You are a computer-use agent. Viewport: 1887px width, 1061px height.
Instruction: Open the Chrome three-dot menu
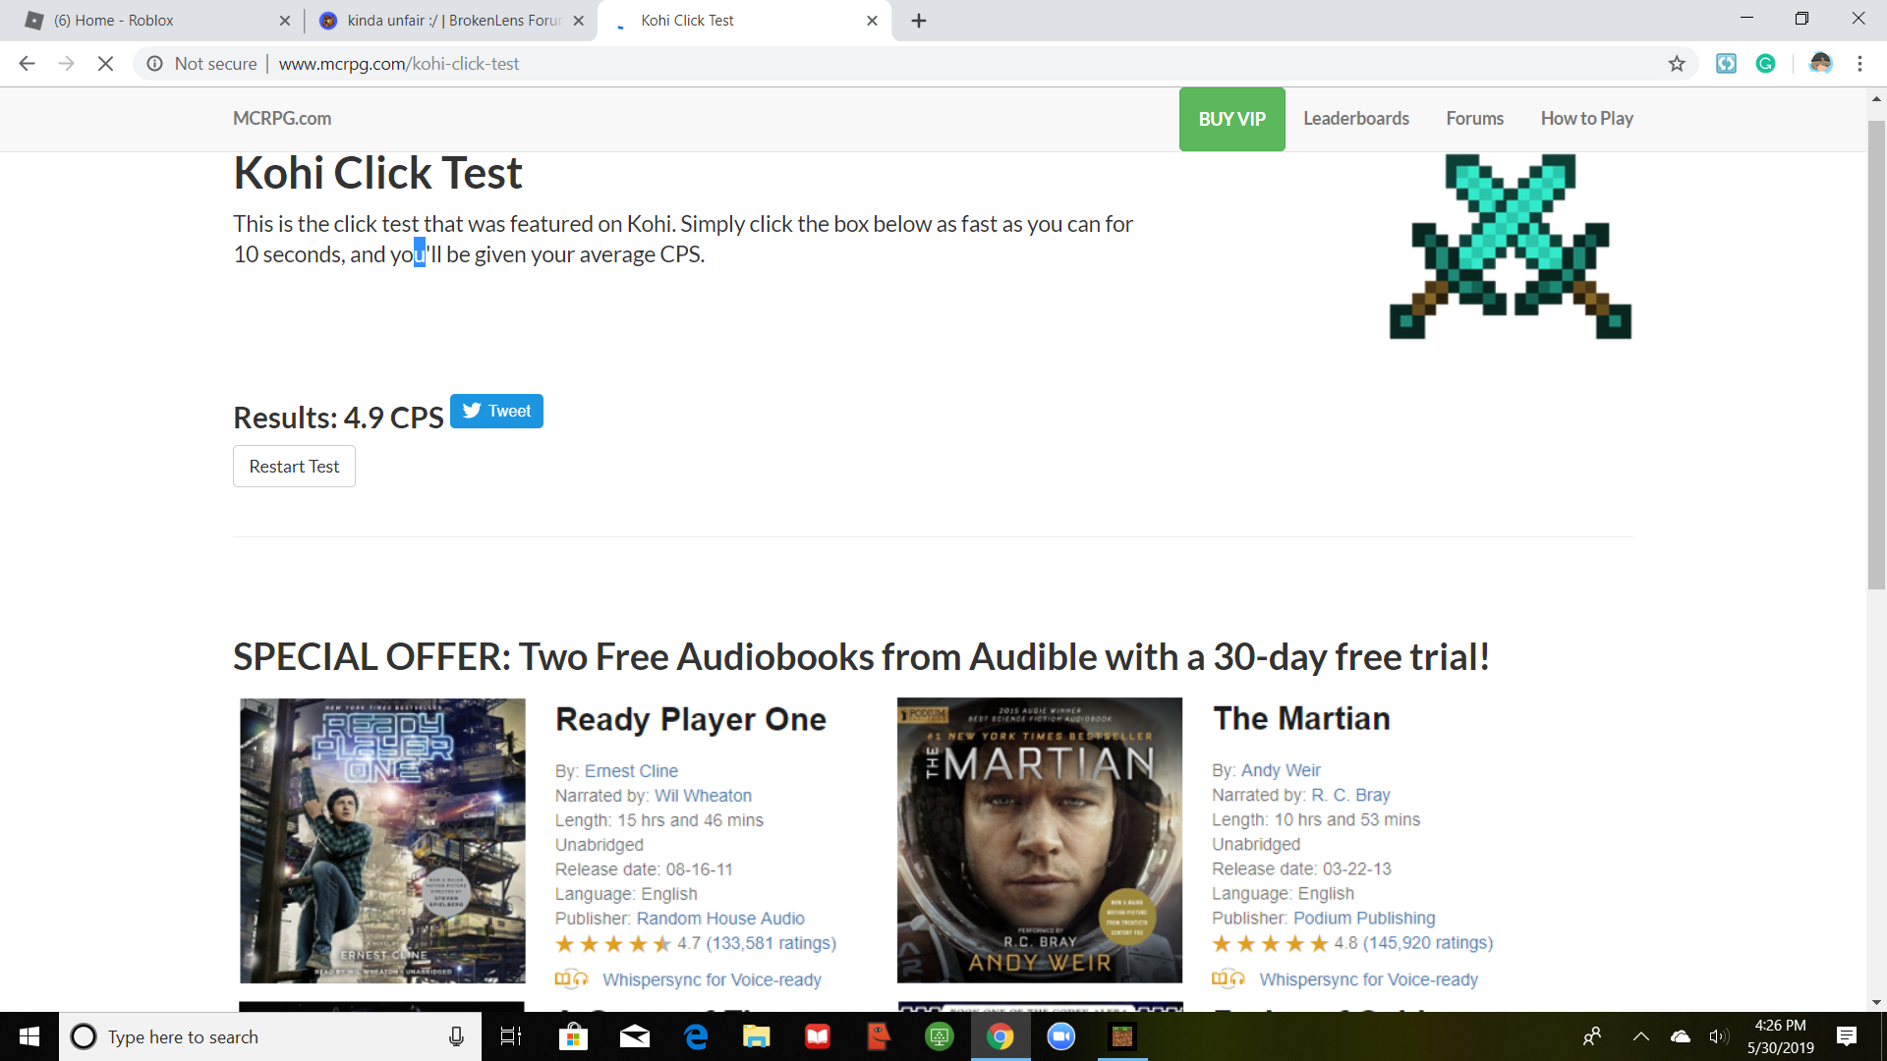pyautogui.click(x=1859, y=64)
